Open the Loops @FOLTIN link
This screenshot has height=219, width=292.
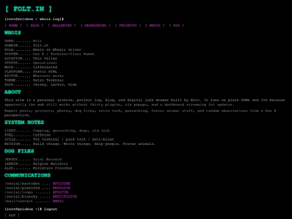click(x=61, y=192)
